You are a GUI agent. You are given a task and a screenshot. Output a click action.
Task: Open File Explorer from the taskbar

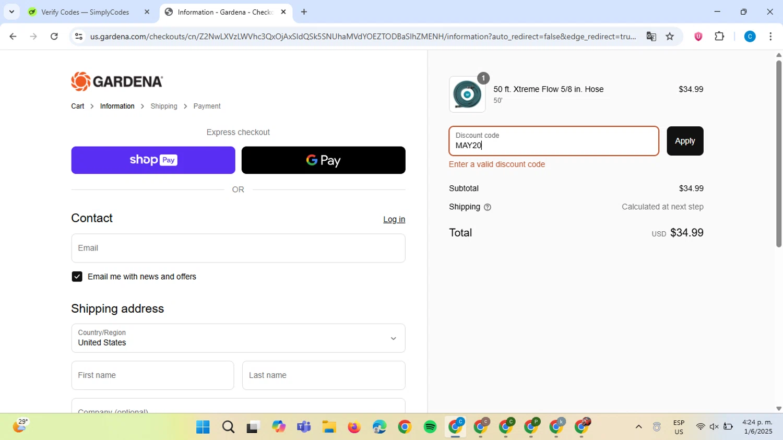(x=329, y=427)
